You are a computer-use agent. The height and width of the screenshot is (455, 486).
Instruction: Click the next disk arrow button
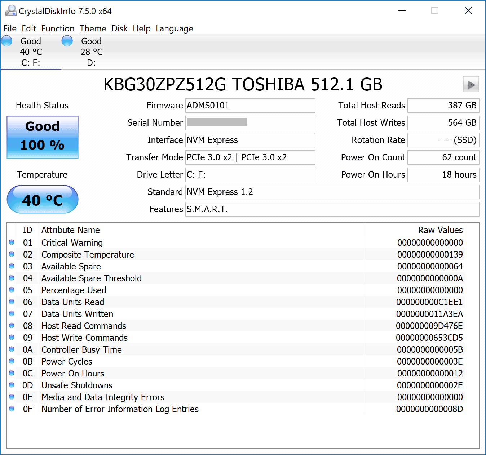click(x=470, y=85)
